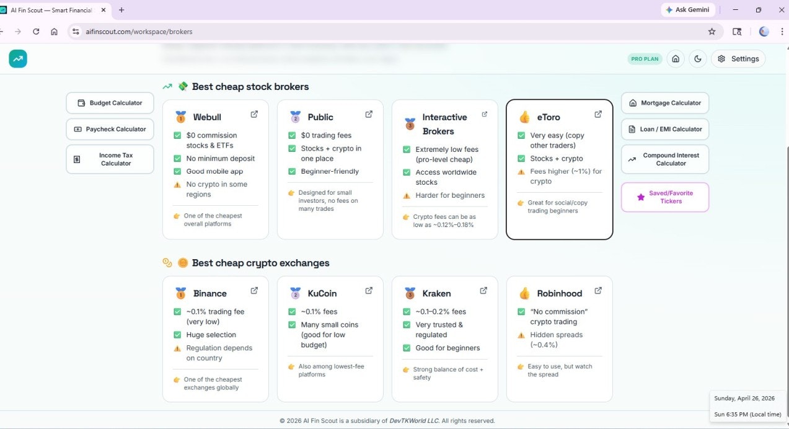Go to home via header home icon

pyautogui.click(x=676, y=59)
